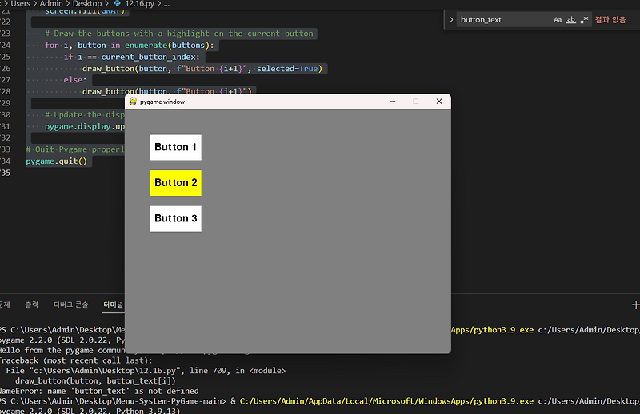Add a new terminal with plus icon
Viewport: 640px width, 414px height.
pyautogui.click(x=635, y=305)
